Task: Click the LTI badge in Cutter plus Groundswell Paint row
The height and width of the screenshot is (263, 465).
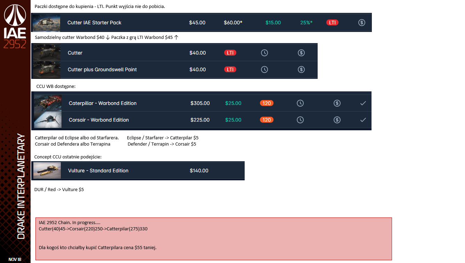Action: pos(230,69)
